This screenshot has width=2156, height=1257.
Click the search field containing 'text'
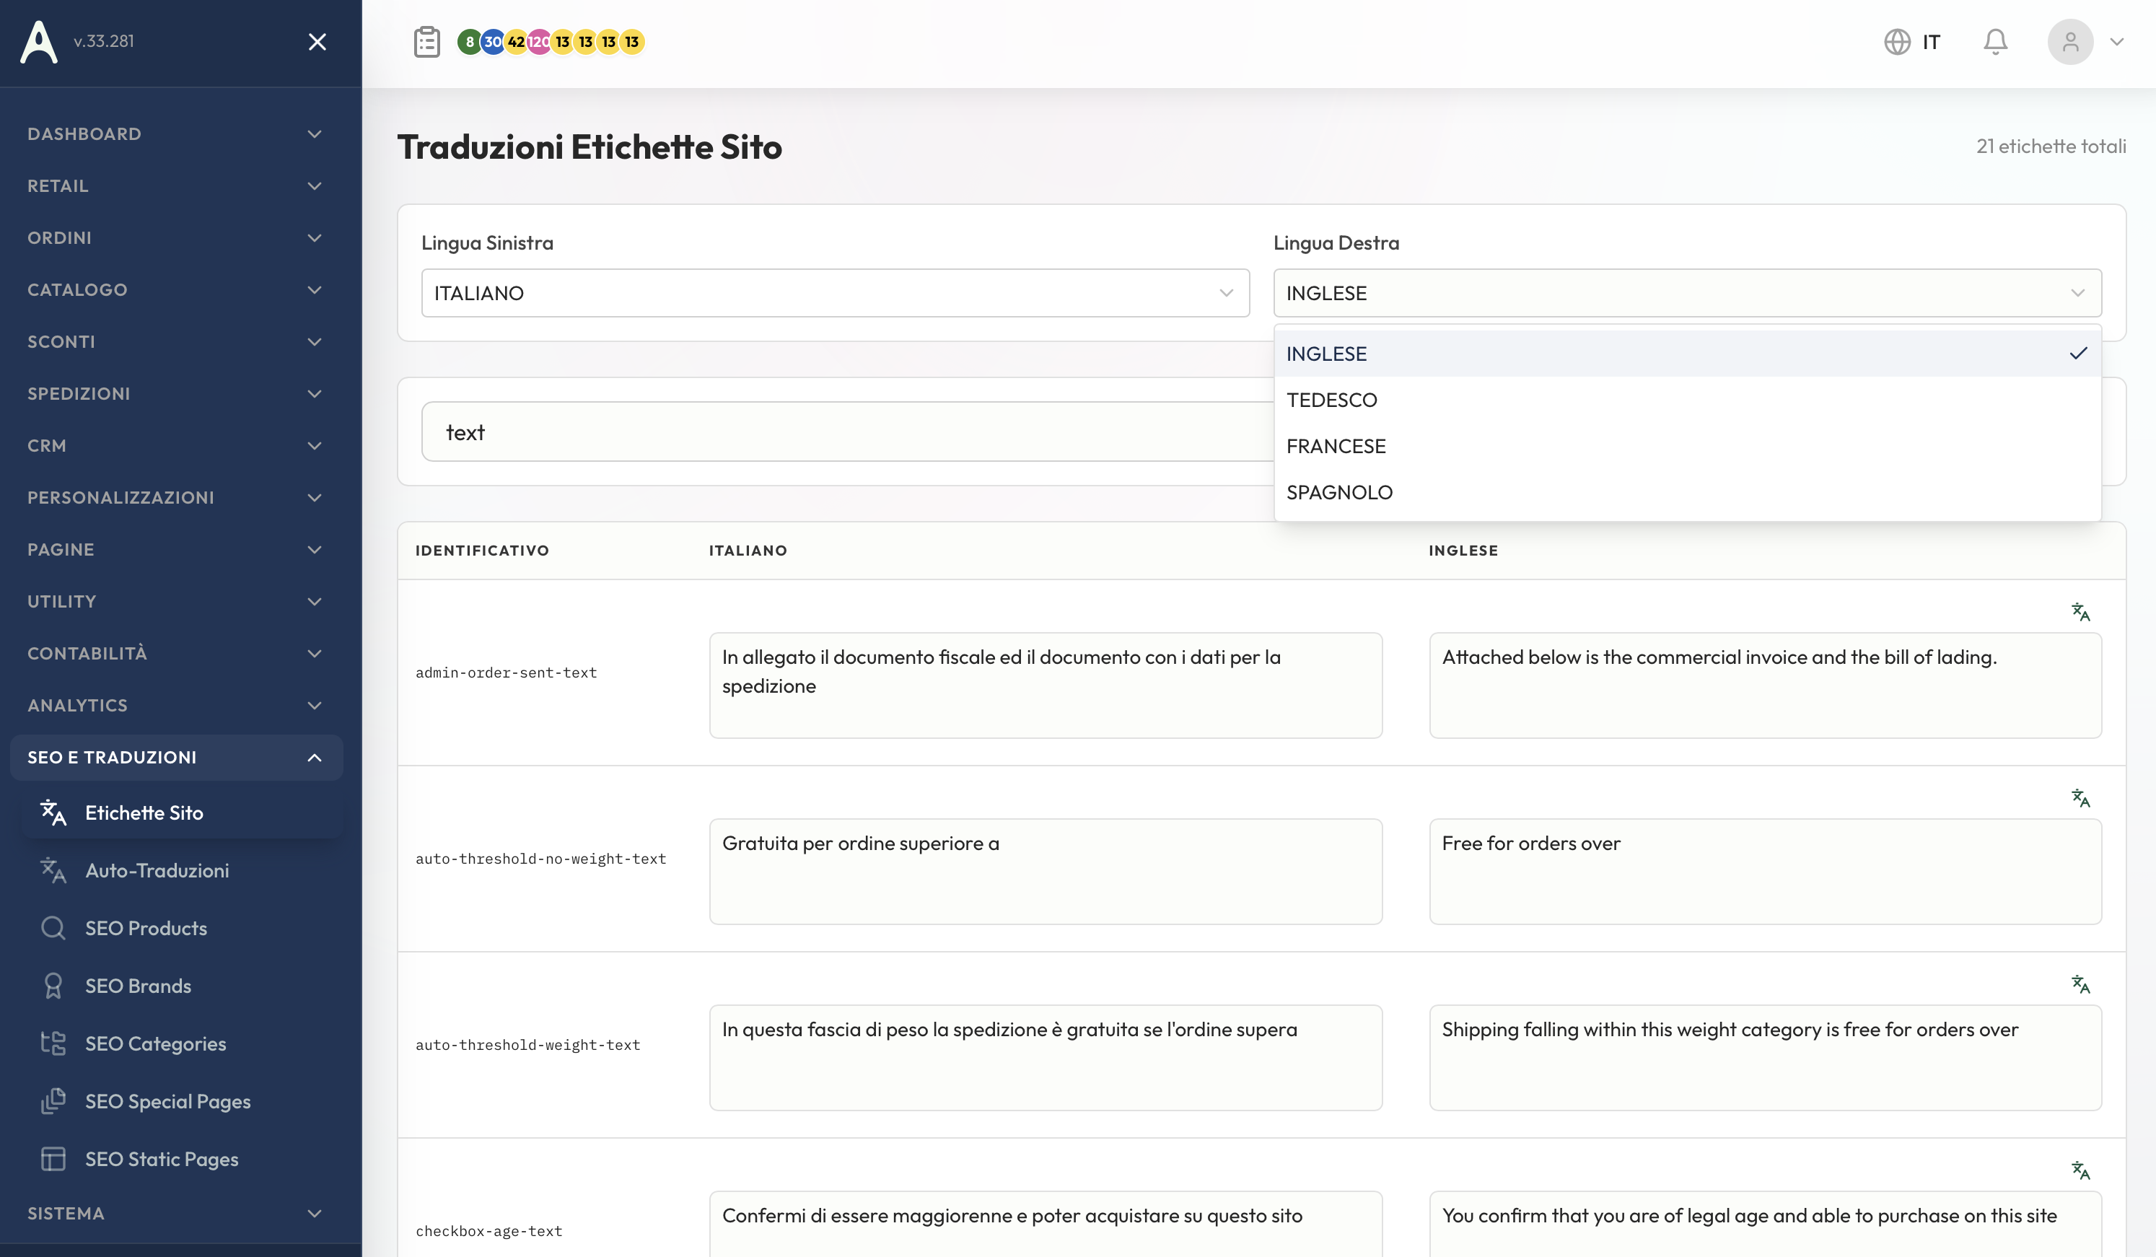pyautogui.click(x=847, y=432)
